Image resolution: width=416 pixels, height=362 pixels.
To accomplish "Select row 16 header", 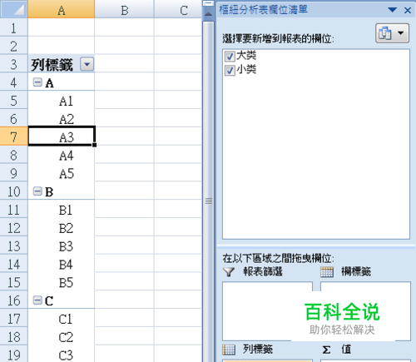I will pyautogui.click(x=13, y=300).
